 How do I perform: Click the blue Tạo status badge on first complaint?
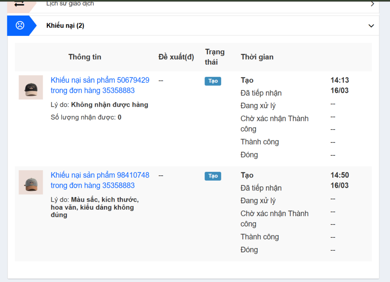click(x=213, y=81)
